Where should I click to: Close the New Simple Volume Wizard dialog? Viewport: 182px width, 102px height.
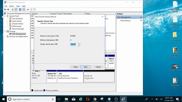pos(102,17)
